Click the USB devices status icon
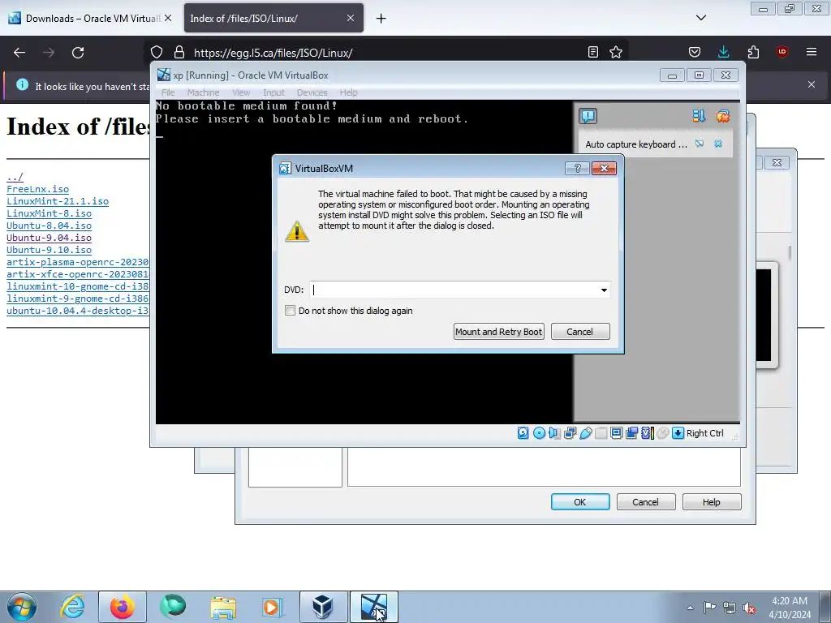The height and width of the screenshot is (623, 831). click(586, 433)
